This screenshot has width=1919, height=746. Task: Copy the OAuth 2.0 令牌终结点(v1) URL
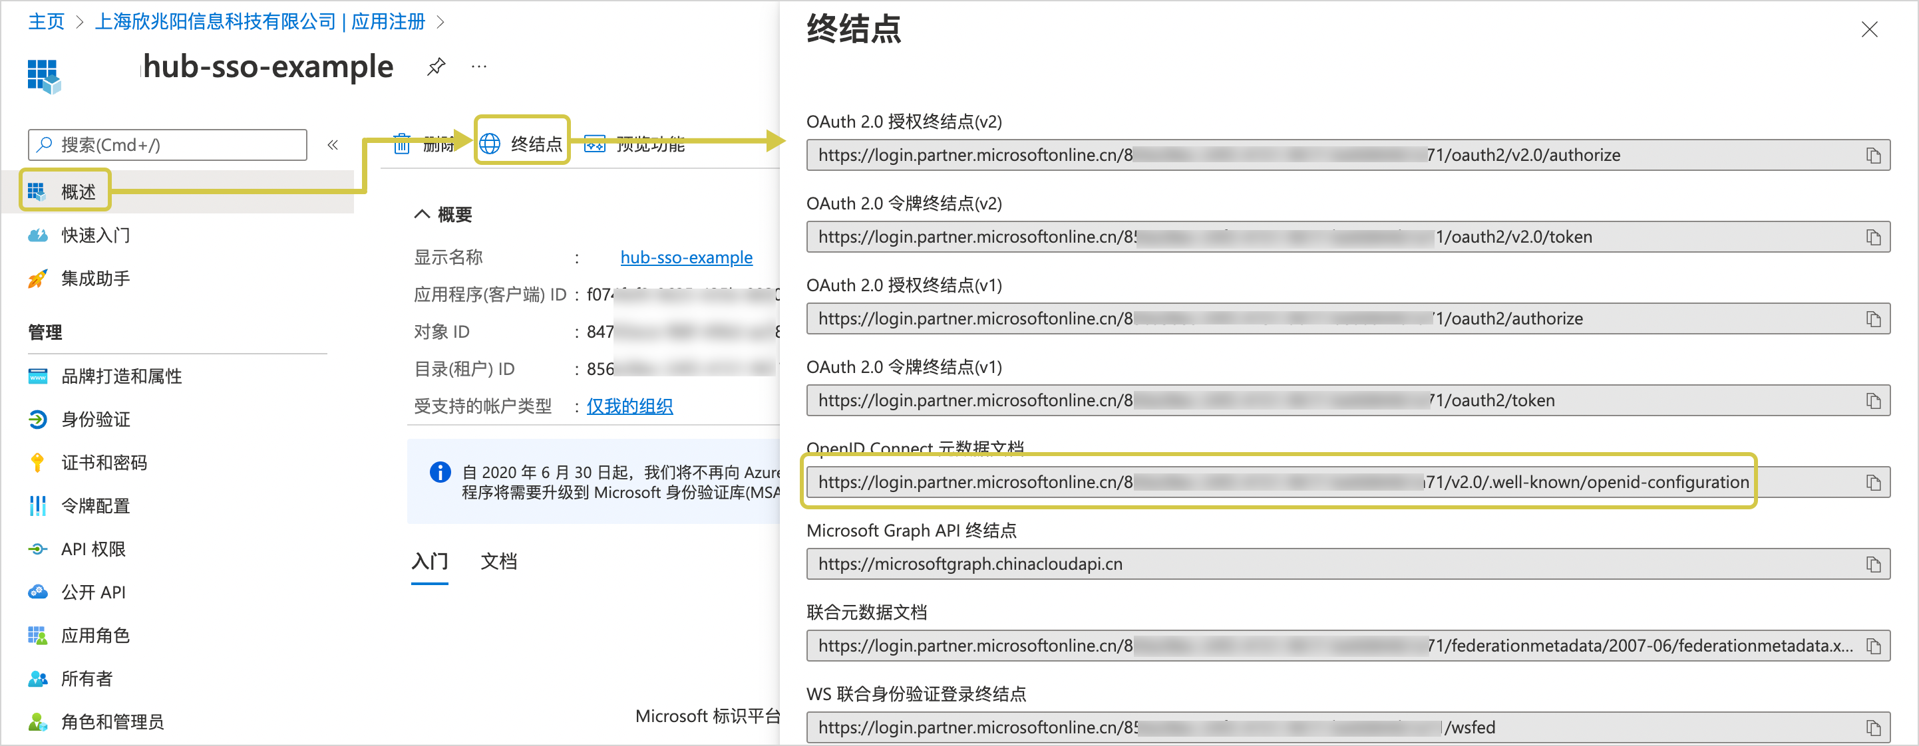[x=1873, y=402]
